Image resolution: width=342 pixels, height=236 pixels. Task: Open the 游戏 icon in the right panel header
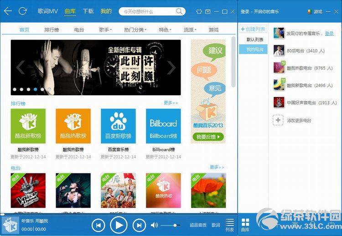pos(315,11)
